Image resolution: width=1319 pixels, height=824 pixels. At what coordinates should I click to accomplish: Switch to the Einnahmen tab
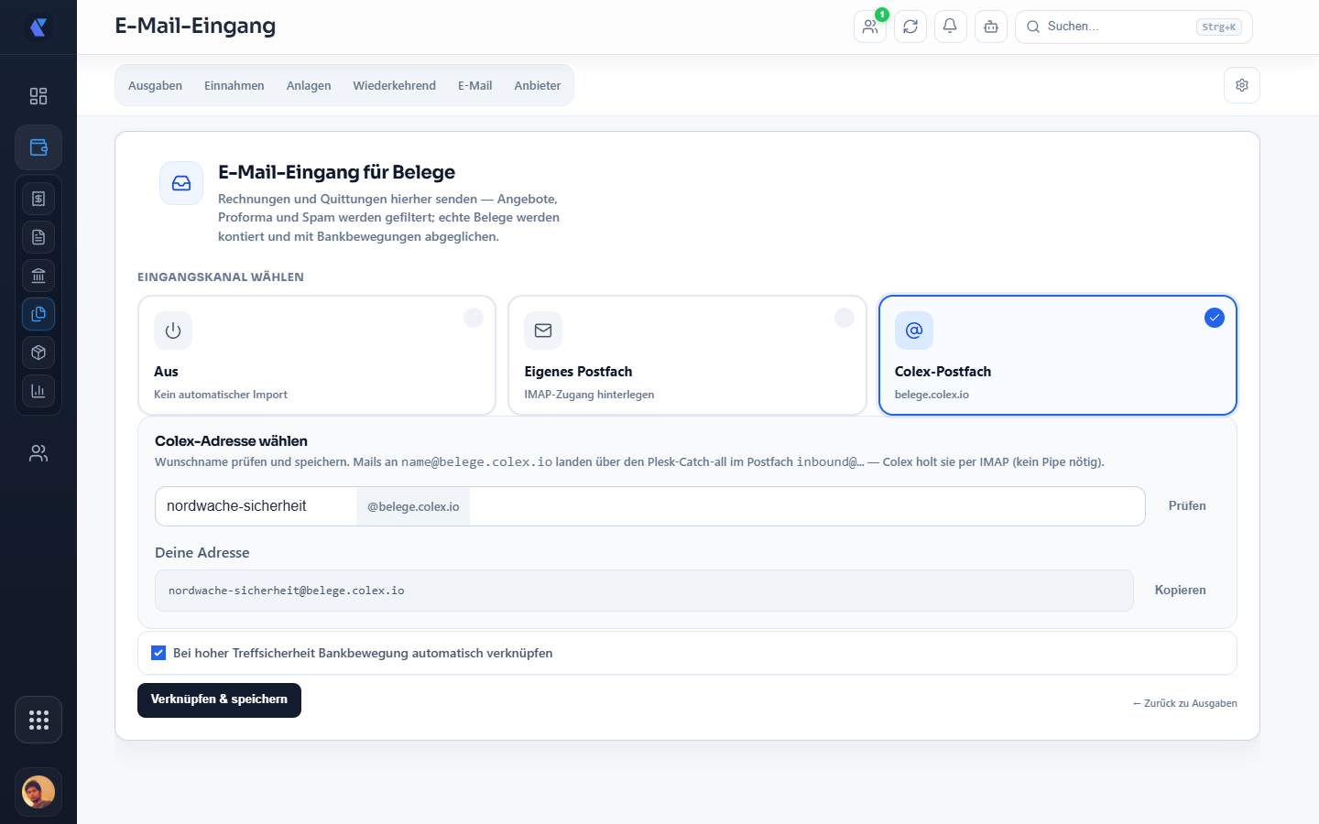coord(234,85)
